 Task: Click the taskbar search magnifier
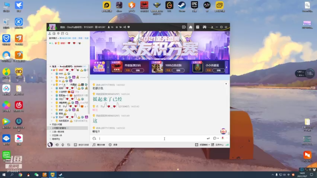coord(12,174)
